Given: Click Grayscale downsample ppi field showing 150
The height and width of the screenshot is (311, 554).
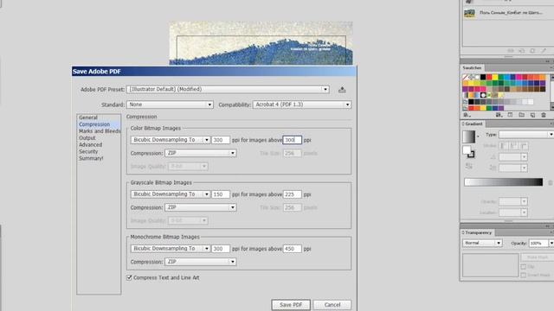Looking at the screenshot, I should coord(221,194).
